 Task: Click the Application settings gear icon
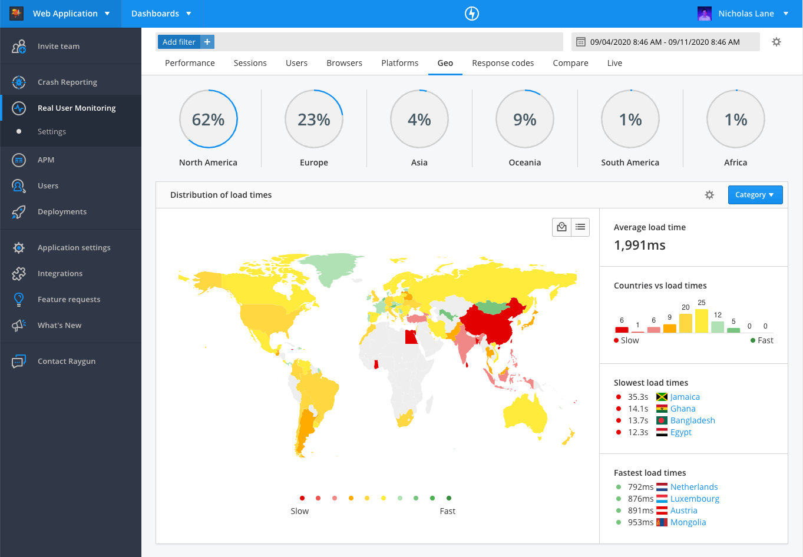click(19, 248)
